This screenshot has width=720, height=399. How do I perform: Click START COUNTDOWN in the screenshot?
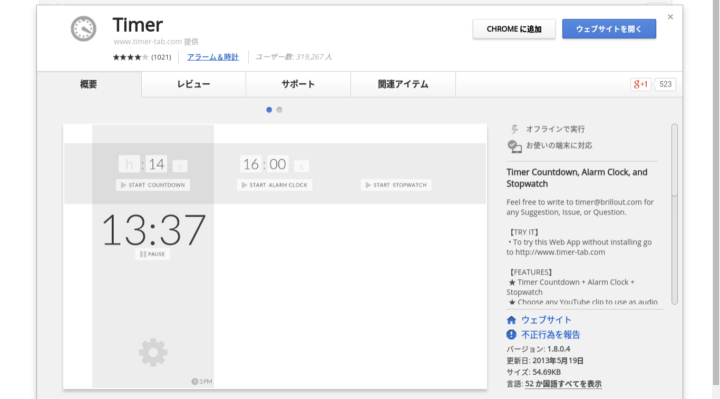(x=153, y=185)
